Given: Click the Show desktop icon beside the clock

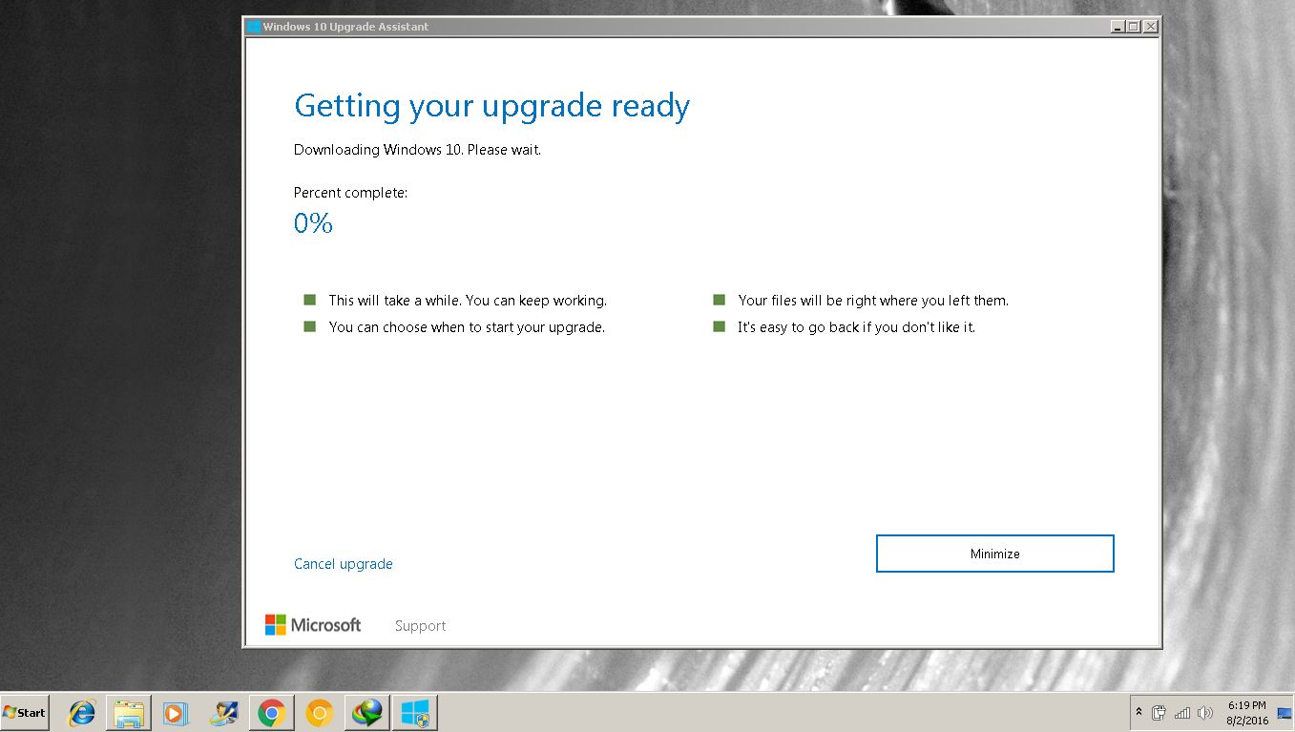Looking at the screenshot, I should [x=1285, y=713].
